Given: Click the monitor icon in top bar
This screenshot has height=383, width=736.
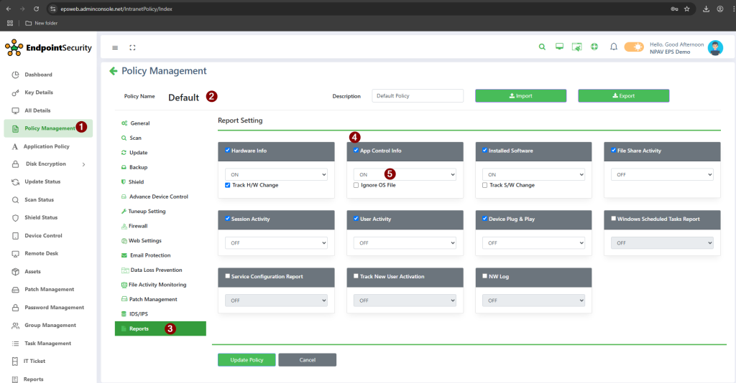Looking at the screenshot, I should [x=559, y=47].
